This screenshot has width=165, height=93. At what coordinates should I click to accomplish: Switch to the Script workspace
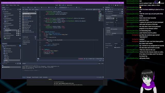(64, 5)
